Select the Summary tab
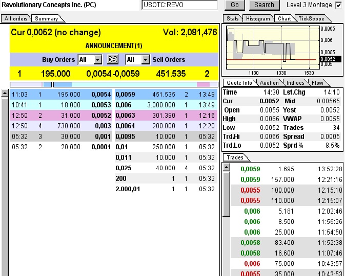 click(x=47, y=18)
